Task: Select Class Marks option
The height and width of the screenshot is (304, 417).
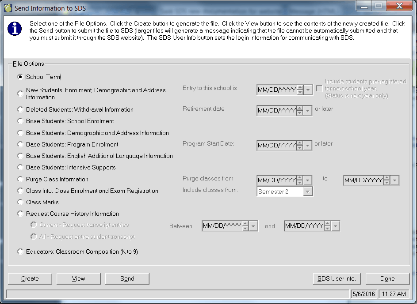Action: click(20, 202)
